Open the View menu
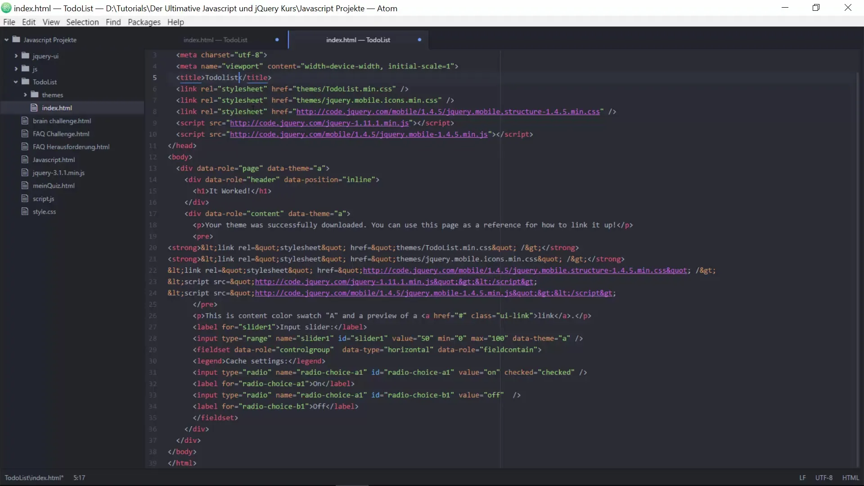This screenshot has height=486, width=864. point(51,22)
